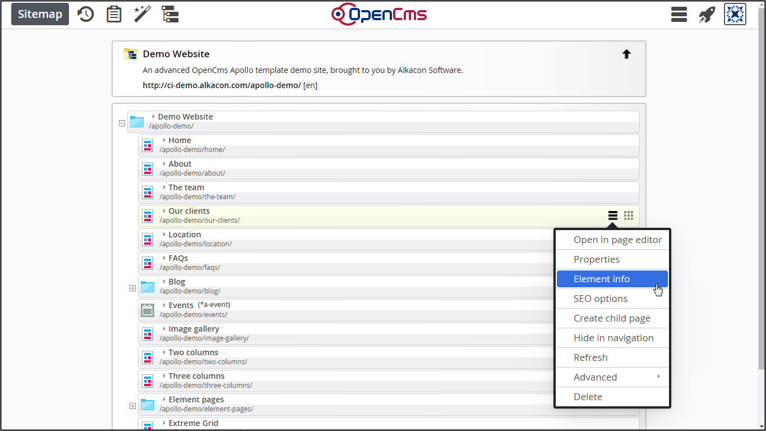This screenshot has width=766, height=431.
Task: Open the recent changes history icon
Action: pos(85,14)
